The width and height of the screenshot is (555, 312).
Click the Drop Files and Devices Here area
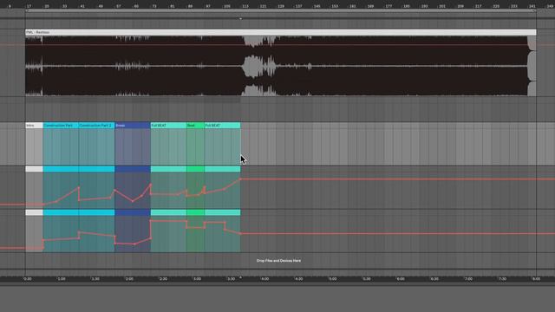tap(278, 261)
